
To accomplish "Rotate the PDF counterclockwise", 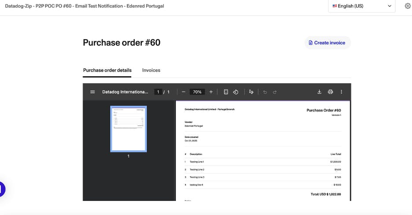I will [x=235, y=92].
